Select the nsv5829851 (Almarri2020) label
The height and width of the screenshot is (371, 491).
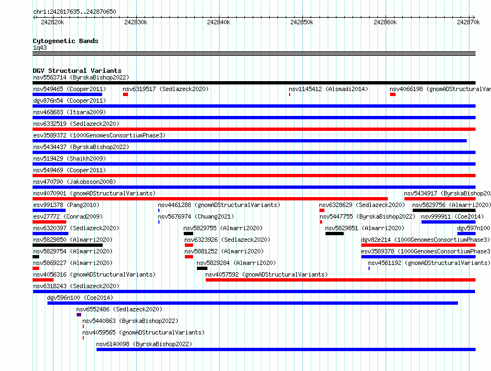click(365, 228)
